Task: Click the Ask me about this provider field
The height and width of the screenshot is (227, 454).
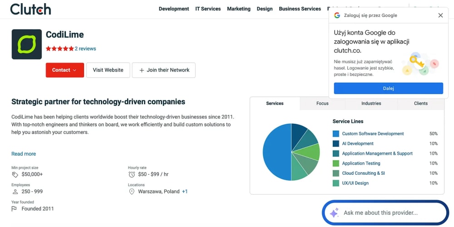Action: pyautogui.click(x=385, y=213)
